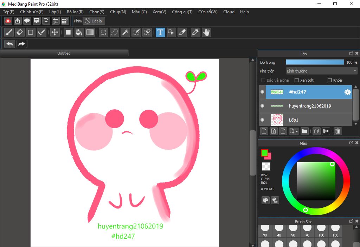Expand the add-layer dropdown arrow
Image resolution: width=360 pixels, height=247 pixels.
pos(297,131)
